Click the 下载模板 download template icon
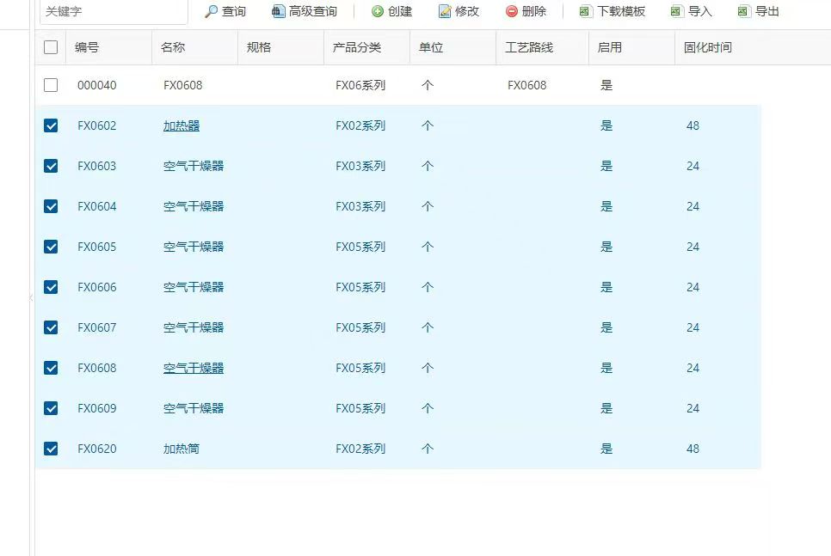 click(586, 11)
